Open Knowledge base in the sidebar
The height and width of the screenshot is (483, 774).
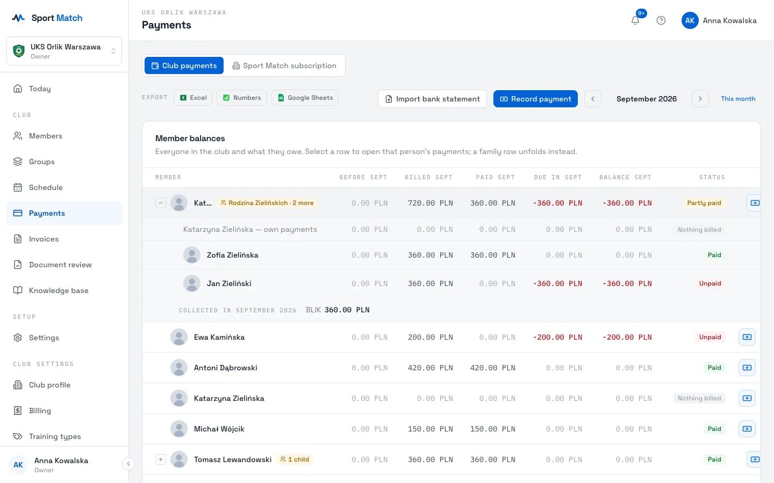[64, 290]
